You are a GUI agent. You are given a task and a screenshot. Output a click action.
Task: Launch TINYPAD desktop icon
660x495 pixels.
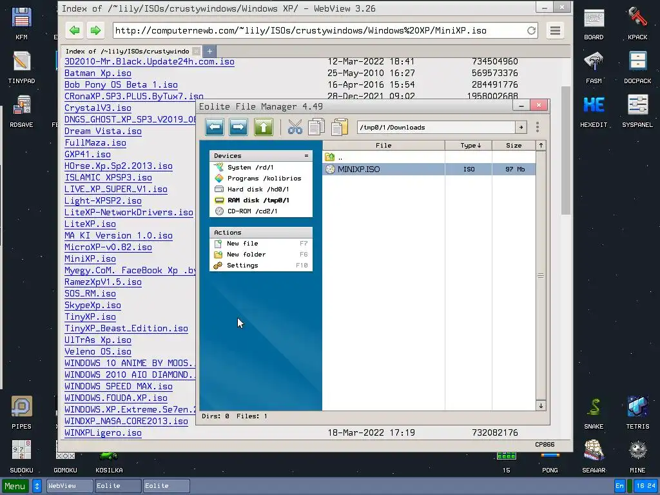pyautogui.click(x=21, y=67)
